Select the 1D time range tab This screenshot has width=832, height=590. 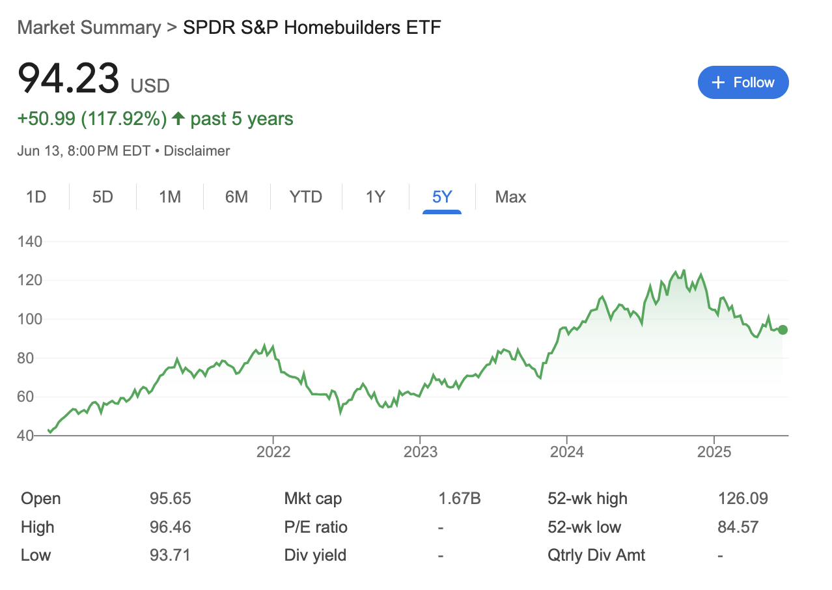coord(36,197)
